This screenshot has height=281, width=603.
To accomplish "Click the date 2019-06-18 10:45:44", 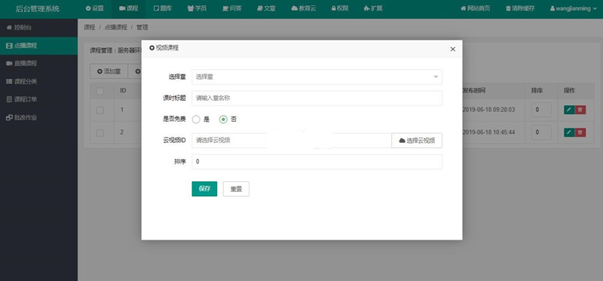I will pos(488,132).
